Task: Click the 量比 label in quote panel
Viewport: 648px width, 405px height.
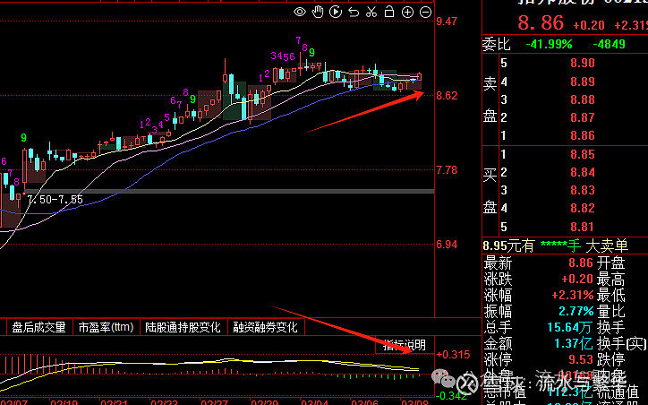Action: 610,311
